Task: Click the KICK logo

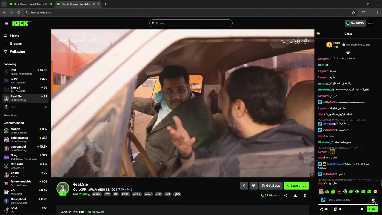Action: (22, 23)
